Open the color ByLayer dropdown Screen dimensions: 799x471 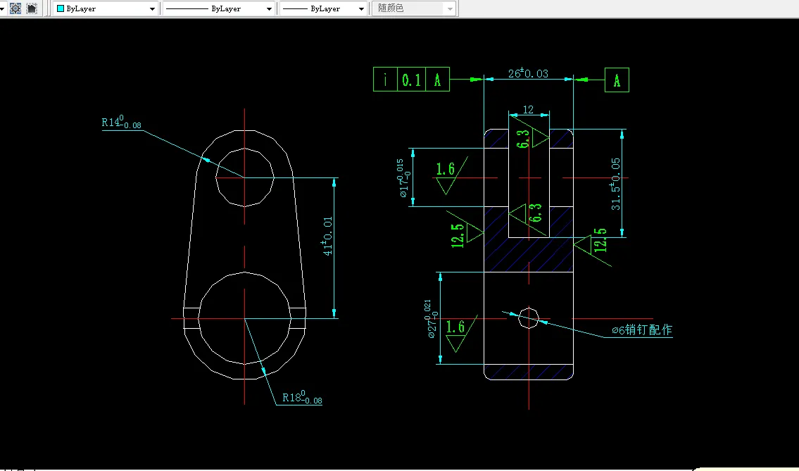tap(106, 8)
